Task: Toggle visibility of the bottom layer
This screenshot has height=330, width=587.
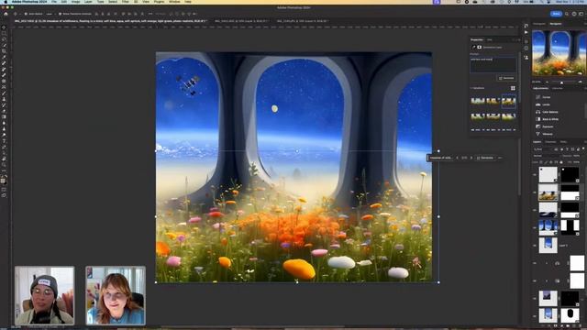Action: point(535,315)
